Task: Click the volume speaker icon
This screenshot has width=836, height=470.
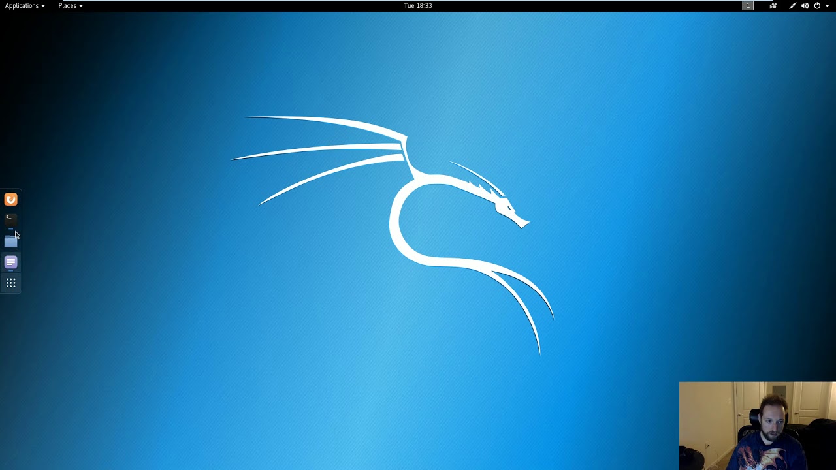Action: [x=805, y=5]
